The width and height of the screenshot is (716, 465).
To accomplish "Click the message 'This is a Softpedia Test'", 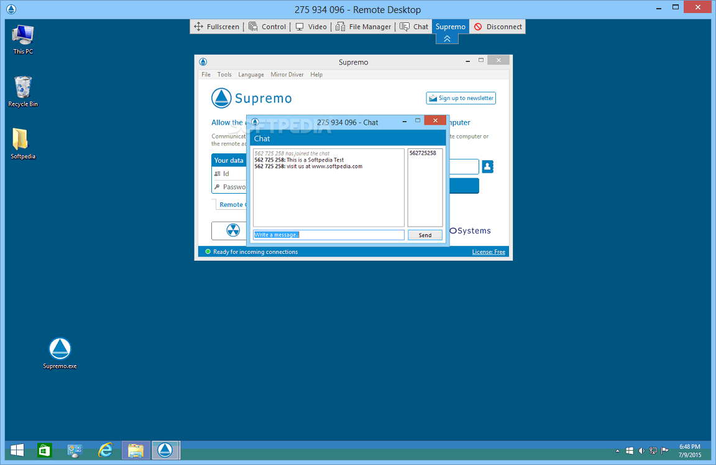I will [x=315, y=160].
